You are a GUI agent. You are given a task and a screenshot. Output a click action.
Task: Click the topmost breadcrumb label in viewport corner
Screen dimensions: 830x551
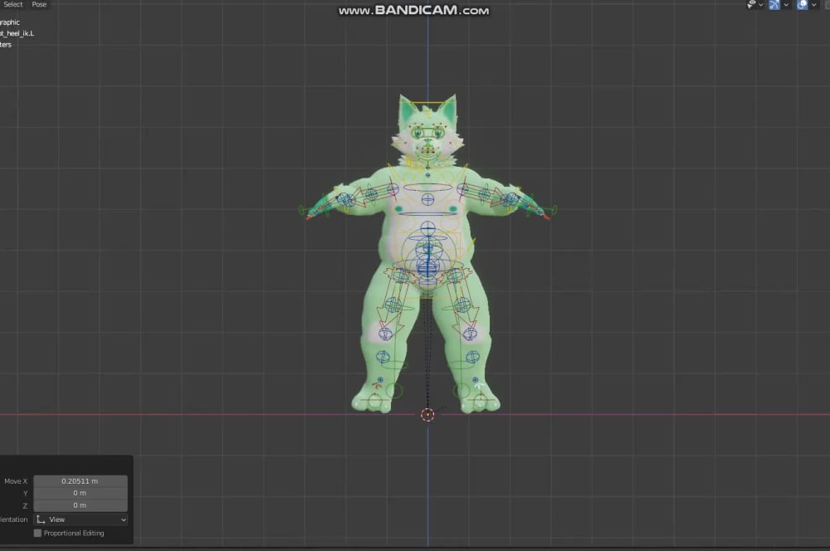pyautogui.click(x=12, y=22)
